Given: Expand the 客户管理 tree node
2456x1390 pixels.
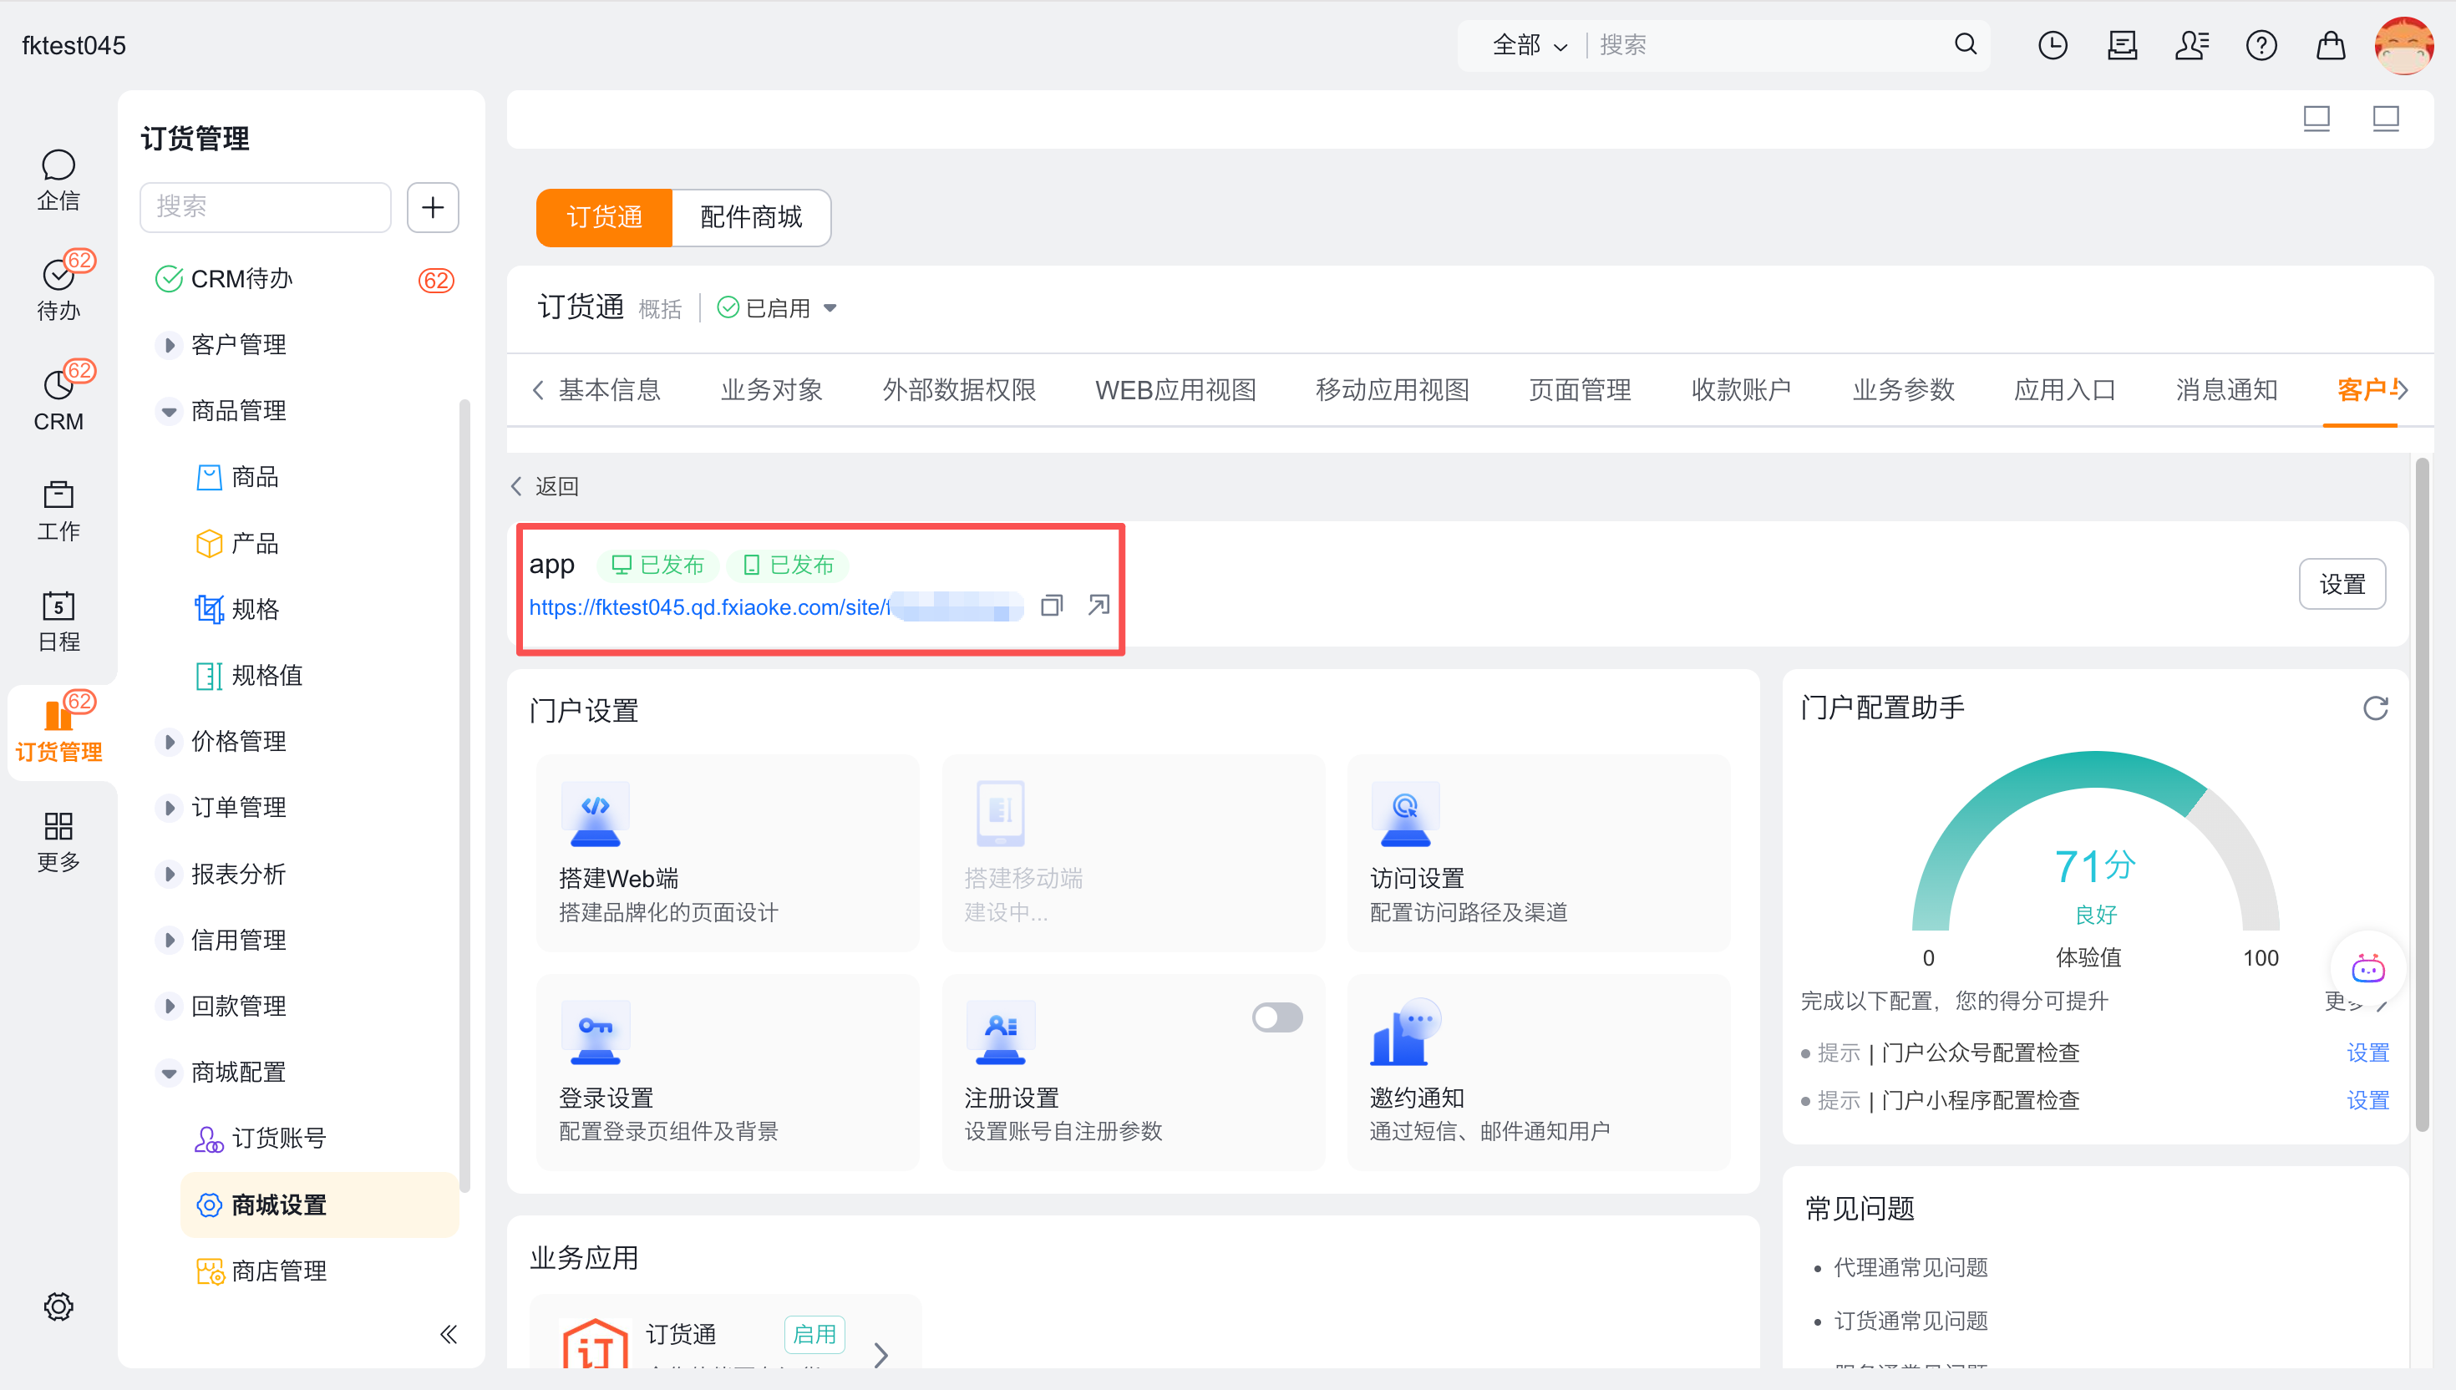Looking at the screenshot, I should 169,345.
